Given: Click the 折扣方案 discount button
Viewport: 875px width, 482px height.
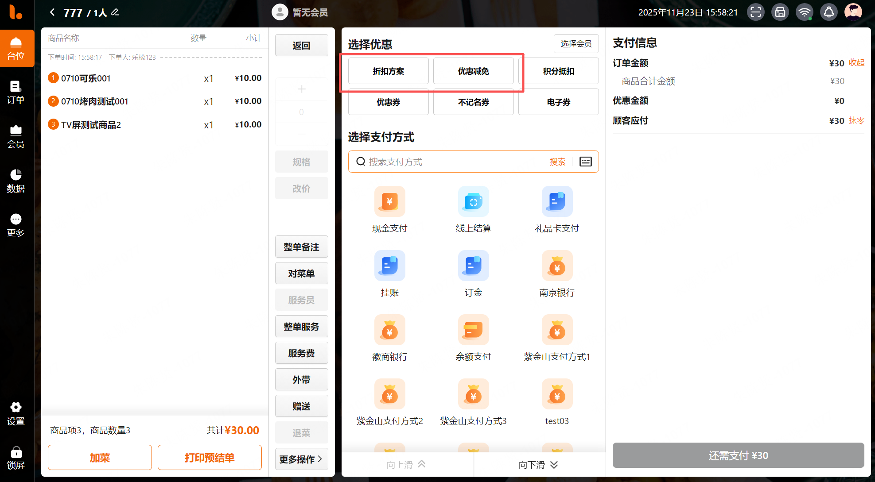Looking at the screenshot, I should 388,71.
